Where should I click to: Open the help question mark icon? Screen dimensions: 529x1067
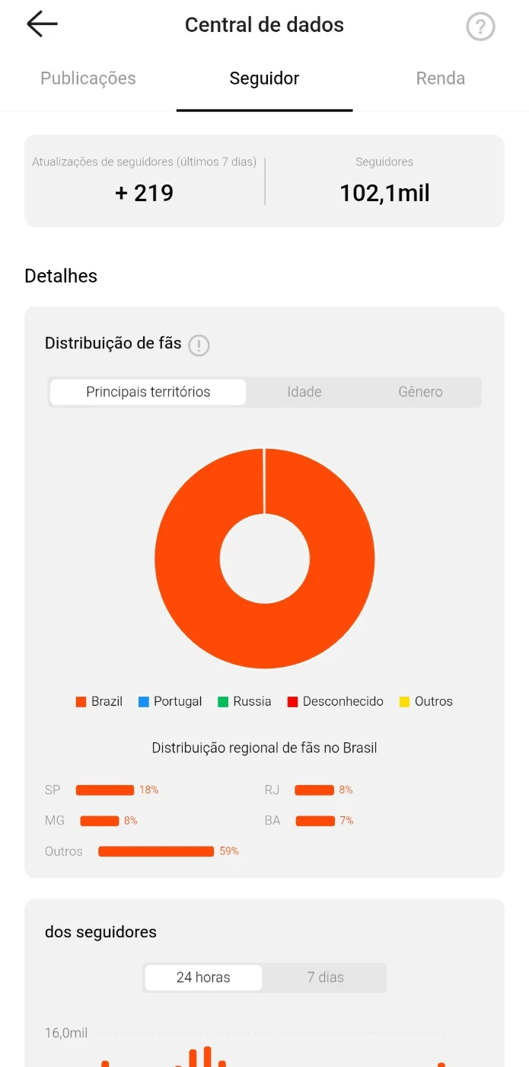(480, 27)
